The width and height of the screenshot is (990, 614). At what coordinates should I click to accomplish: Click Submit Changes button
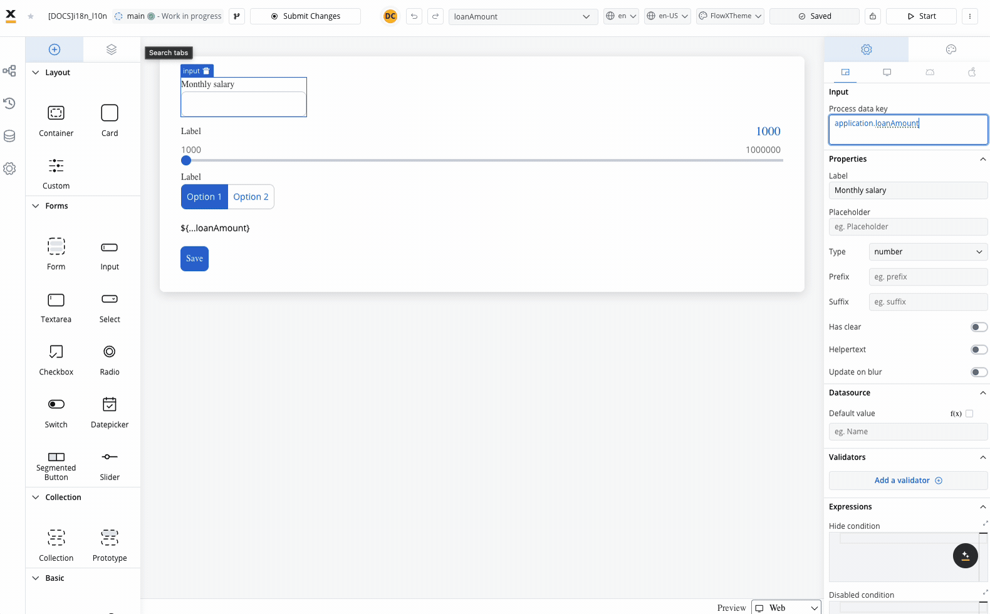coord(305,16)
